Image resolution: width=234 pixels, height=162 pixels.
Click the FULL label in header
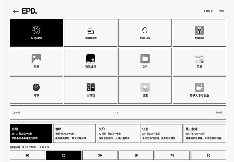pos(222,11)
